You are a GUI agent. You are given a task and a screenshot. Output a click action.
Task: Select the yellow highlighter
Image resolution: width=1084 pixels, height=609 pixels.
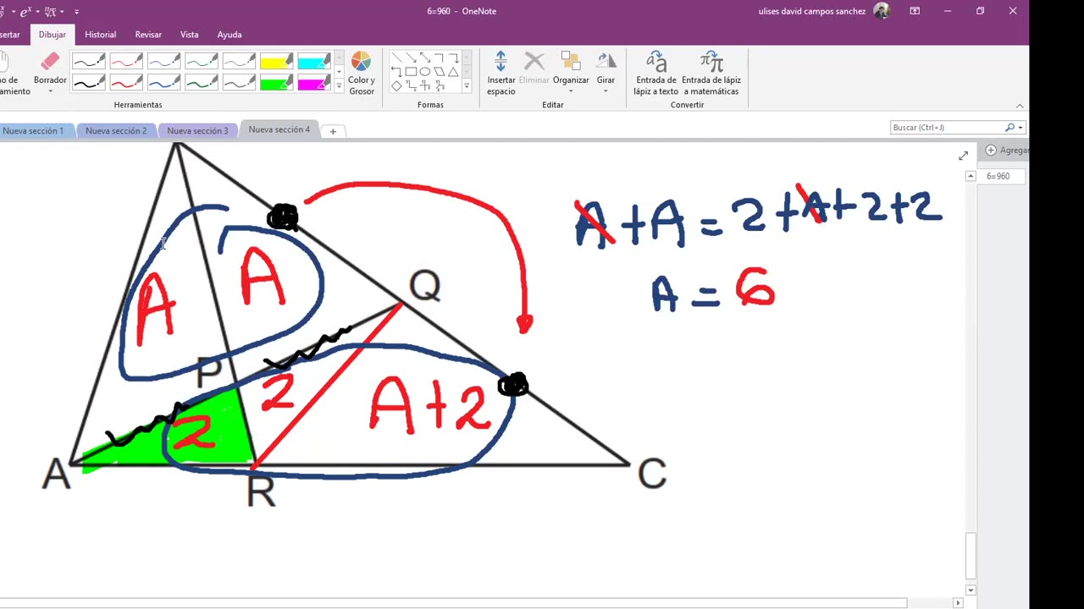[276, 61]
